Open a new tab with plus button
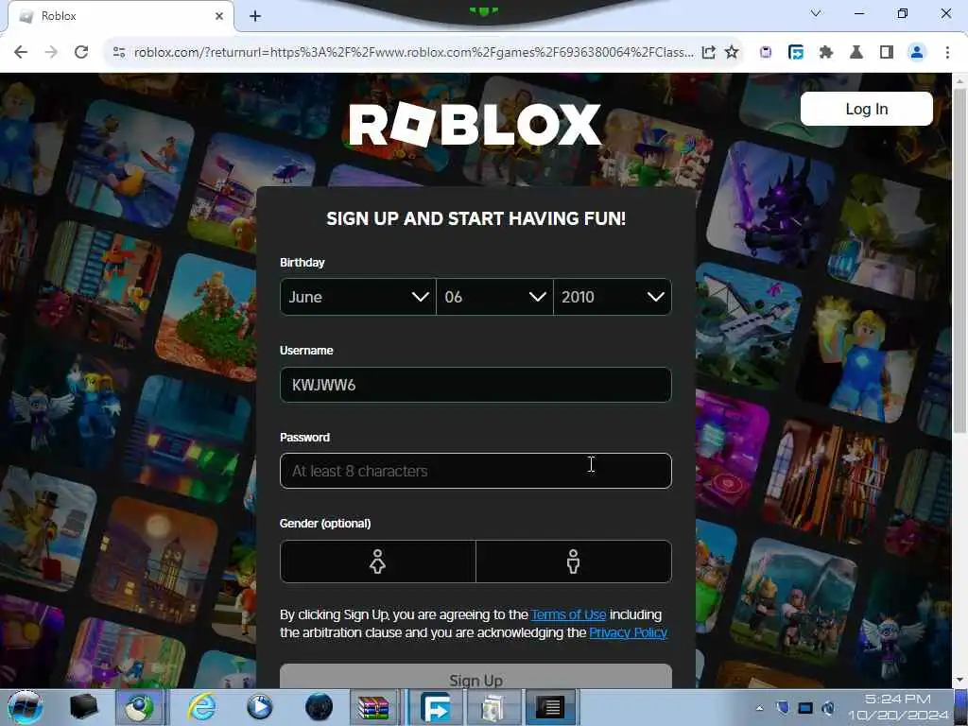This screenshot has width=968, height=726. click(x=255, y=16)
